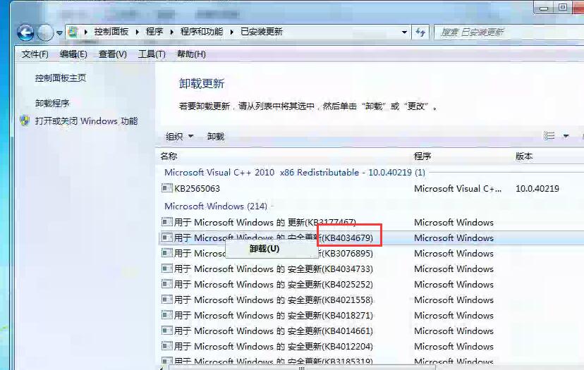The image size is (584, 370).
Task: Select security update KB4025252
Action: (x=372, y=285)
